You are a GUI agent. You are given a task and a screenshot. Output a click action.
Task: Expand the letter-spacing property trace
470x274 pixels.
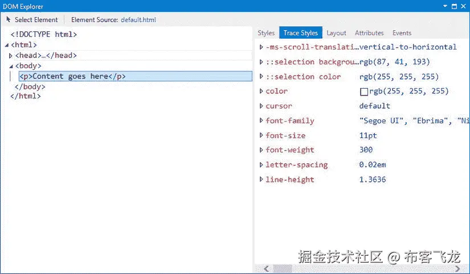(261, 164)
